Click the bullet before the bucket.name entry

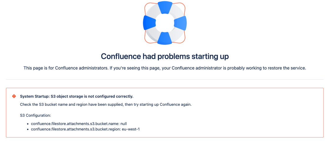pyautogui.click(x=28, y=124)
